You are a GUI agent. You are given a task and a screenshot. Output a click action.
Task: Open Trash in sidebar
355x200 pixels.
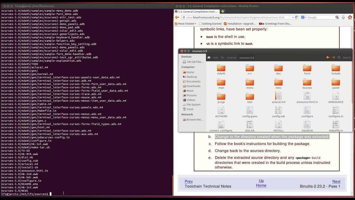[x=188, y=109]
